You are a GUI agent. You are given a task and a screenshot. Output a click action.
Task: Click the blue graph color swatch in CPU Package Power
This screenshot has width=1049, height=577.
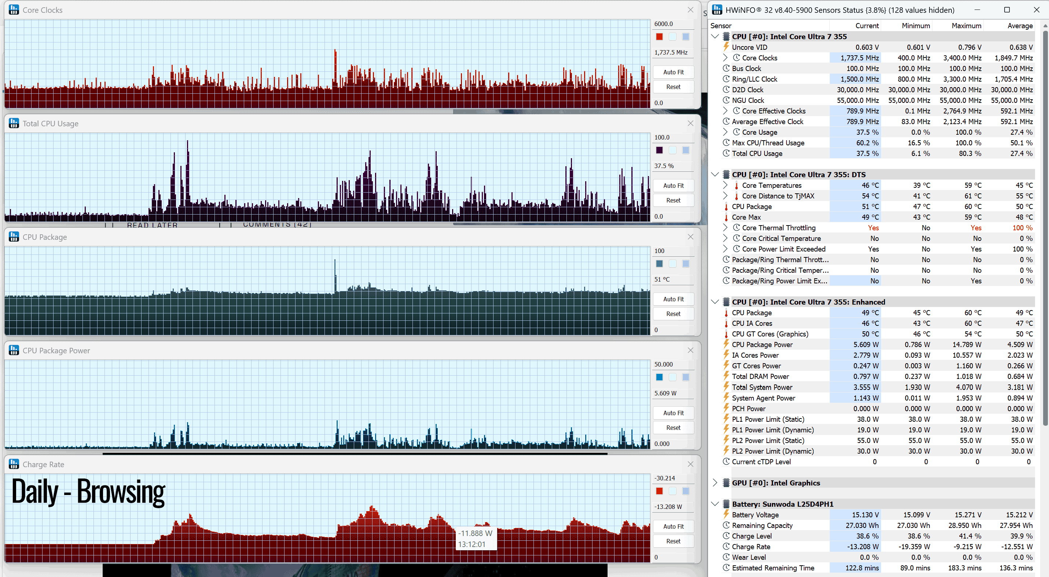pos(659,377)
